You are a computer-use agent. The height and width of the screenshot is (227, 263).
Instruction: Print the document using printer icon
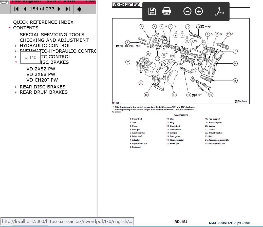[166, 11]
